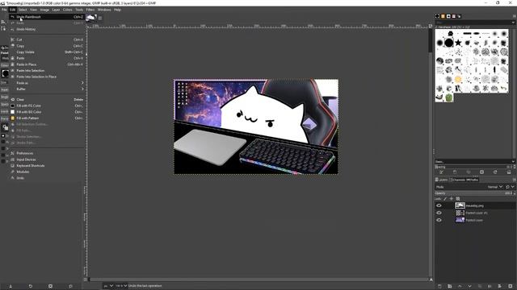Open the fourth tab icon above brushes
Image resolution: width=517 pixels, height=290 pixels.
454,16
